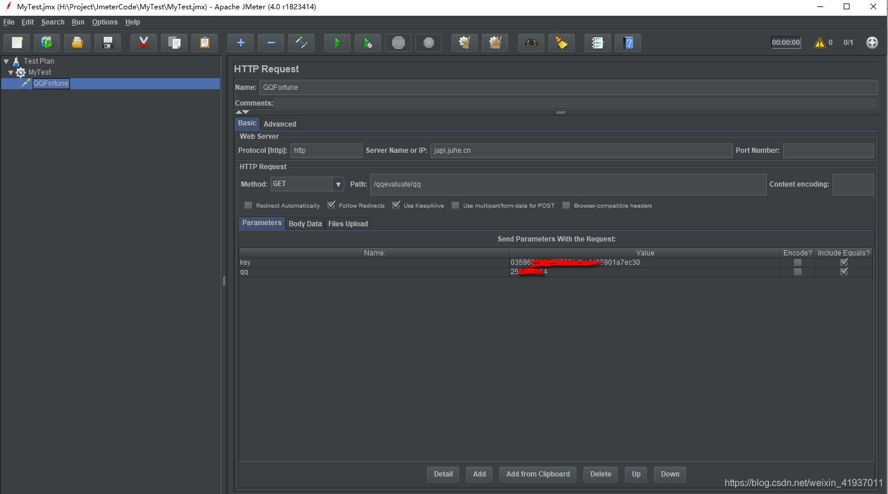888x494 pixels.
Task: Switch to the Basic tab
Action: (x=247, y=123)
